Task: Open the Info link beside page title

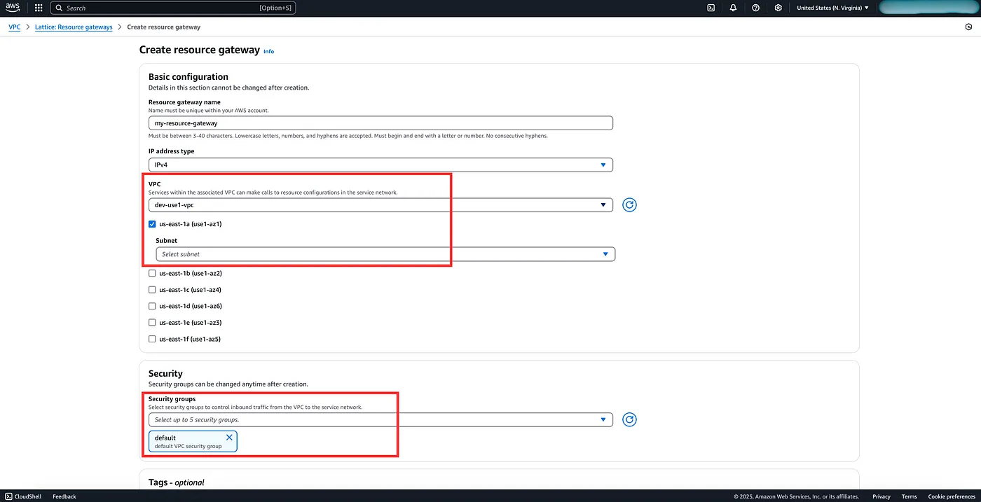Action: point(268,52)
